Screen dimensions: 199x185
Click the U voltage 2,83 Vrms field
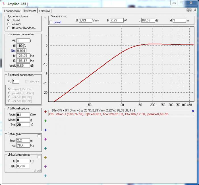pos(85,20)
